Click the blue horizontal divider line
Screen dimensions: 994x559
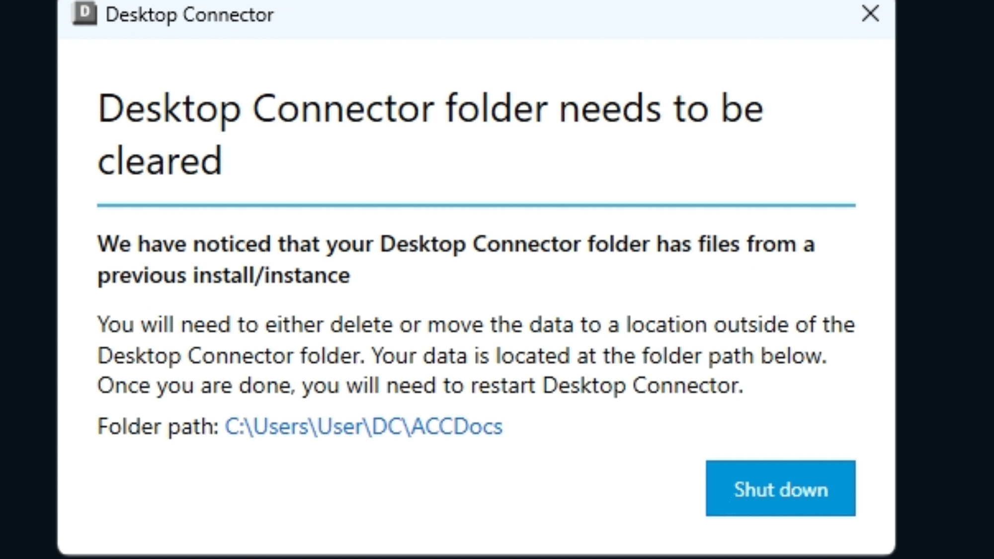click(476, 205)
